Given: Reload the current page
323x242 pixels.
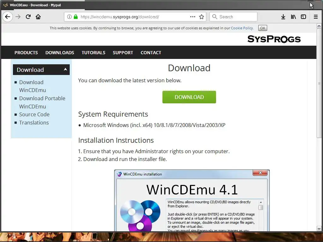Looking at the screenshot, I should pyautogui.click(x=28, y=17).
